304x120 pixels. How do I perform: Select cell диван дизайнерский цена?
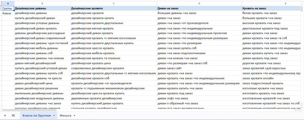coord(42,83)
